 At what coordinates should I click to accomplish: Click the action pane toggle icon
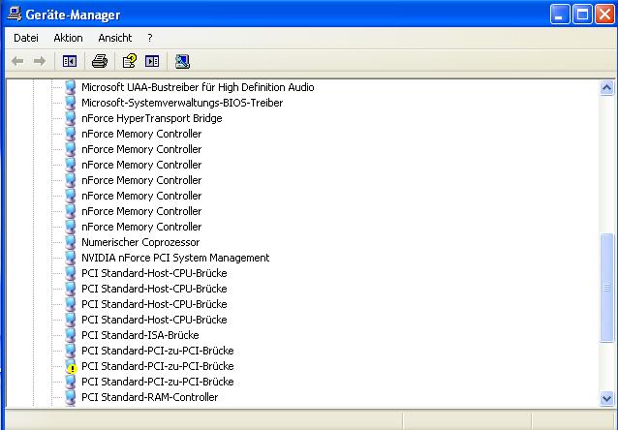tap(152, 61)
